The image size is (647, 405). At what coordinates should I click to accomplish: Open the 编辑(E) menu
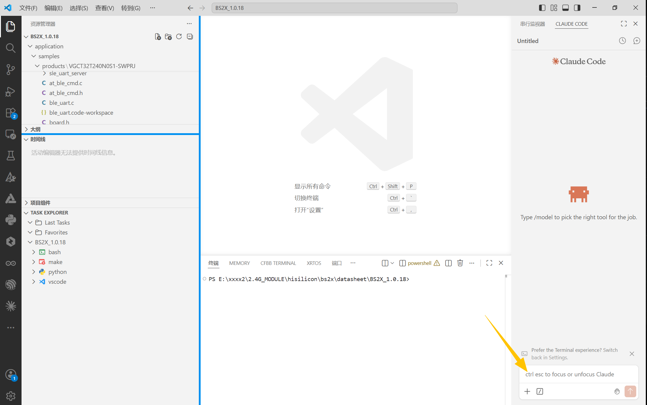click(x=54, y=8)
